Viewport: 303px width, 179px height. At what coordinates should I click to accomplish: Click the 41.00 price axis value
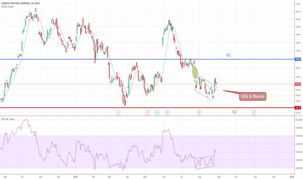298,51
